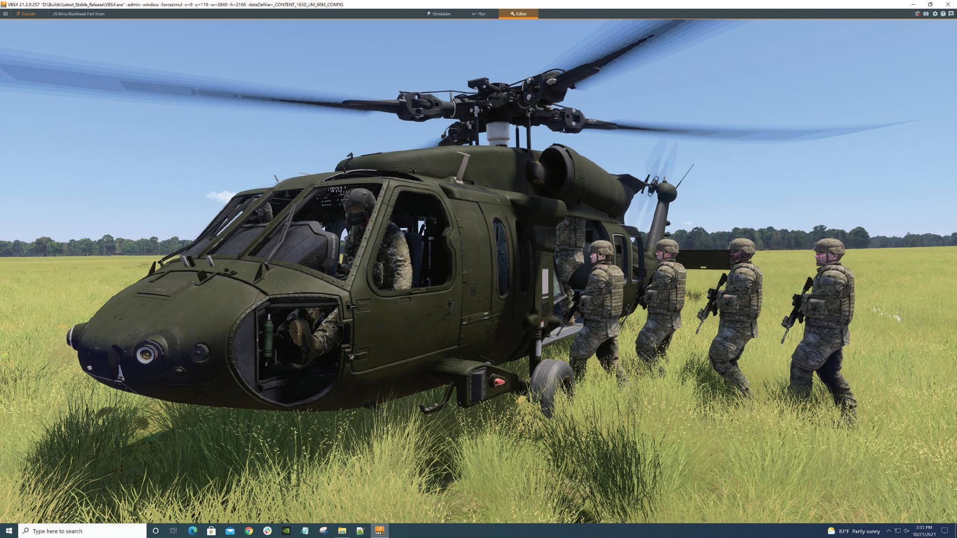Select the US Army Blackhawk Fort Drum scenario title
The image size is (957, 538).
click(x=78, y=14)
